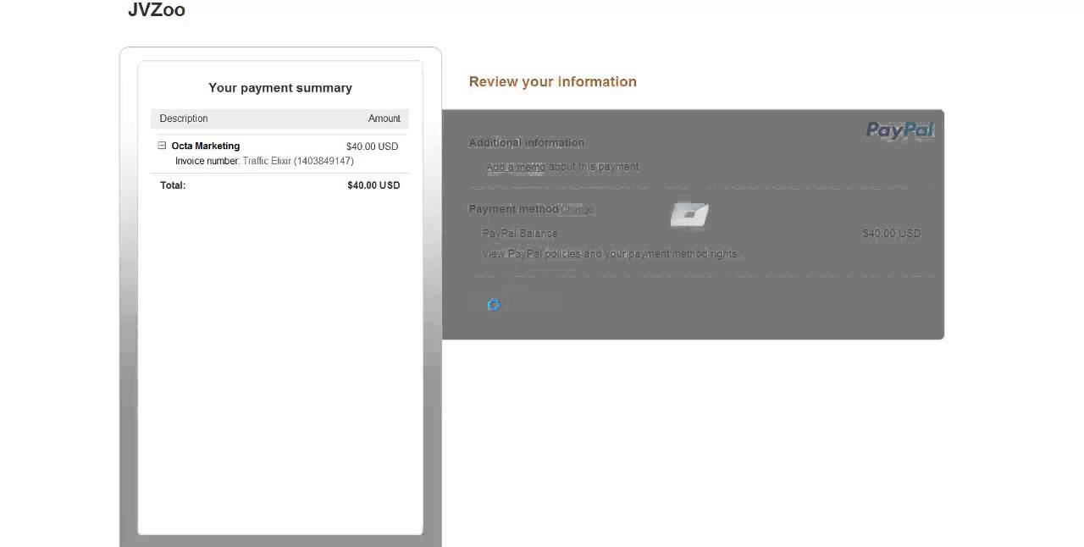Collapse the Octa Marketing item row
Screen dimensions: 1084x547
[x=162, y=146]
